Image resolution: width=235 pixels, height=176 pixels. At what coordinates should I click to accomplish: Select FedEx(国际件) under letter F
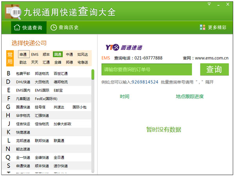coord(46,99)
